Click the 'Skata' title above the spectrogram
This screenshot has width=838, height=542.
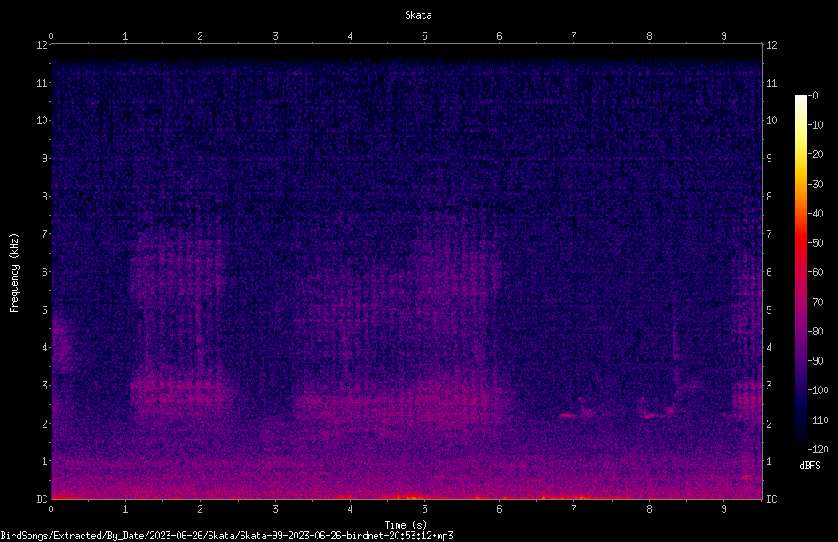(418, 15)
